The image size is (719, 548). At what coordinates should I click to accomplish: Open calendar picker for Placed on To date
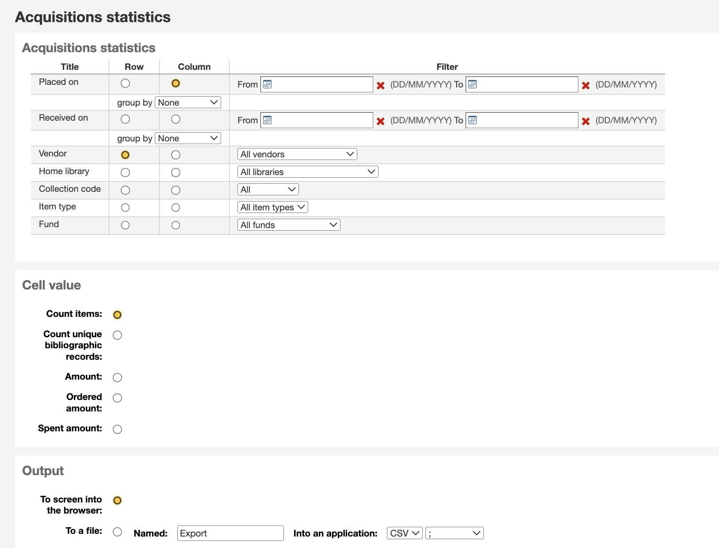pyautogui.click(x=472, y=84)
